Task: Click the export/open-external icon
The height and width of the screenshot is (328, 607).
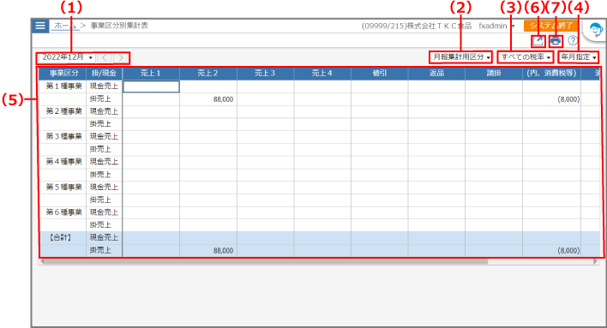Action: point(538,41)
